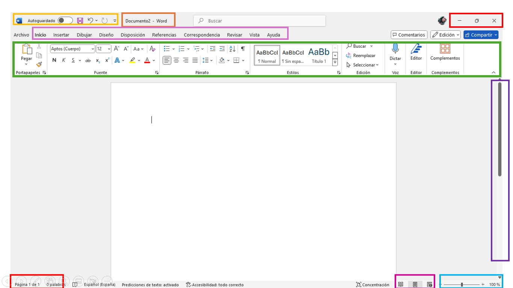Open the Complementos add-ins icon

[x=445, y=48]
